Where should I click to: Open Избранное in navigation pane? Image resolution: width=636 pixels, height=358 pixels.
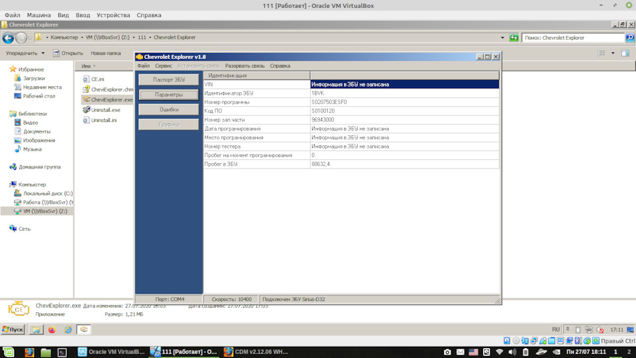[26, 70]
